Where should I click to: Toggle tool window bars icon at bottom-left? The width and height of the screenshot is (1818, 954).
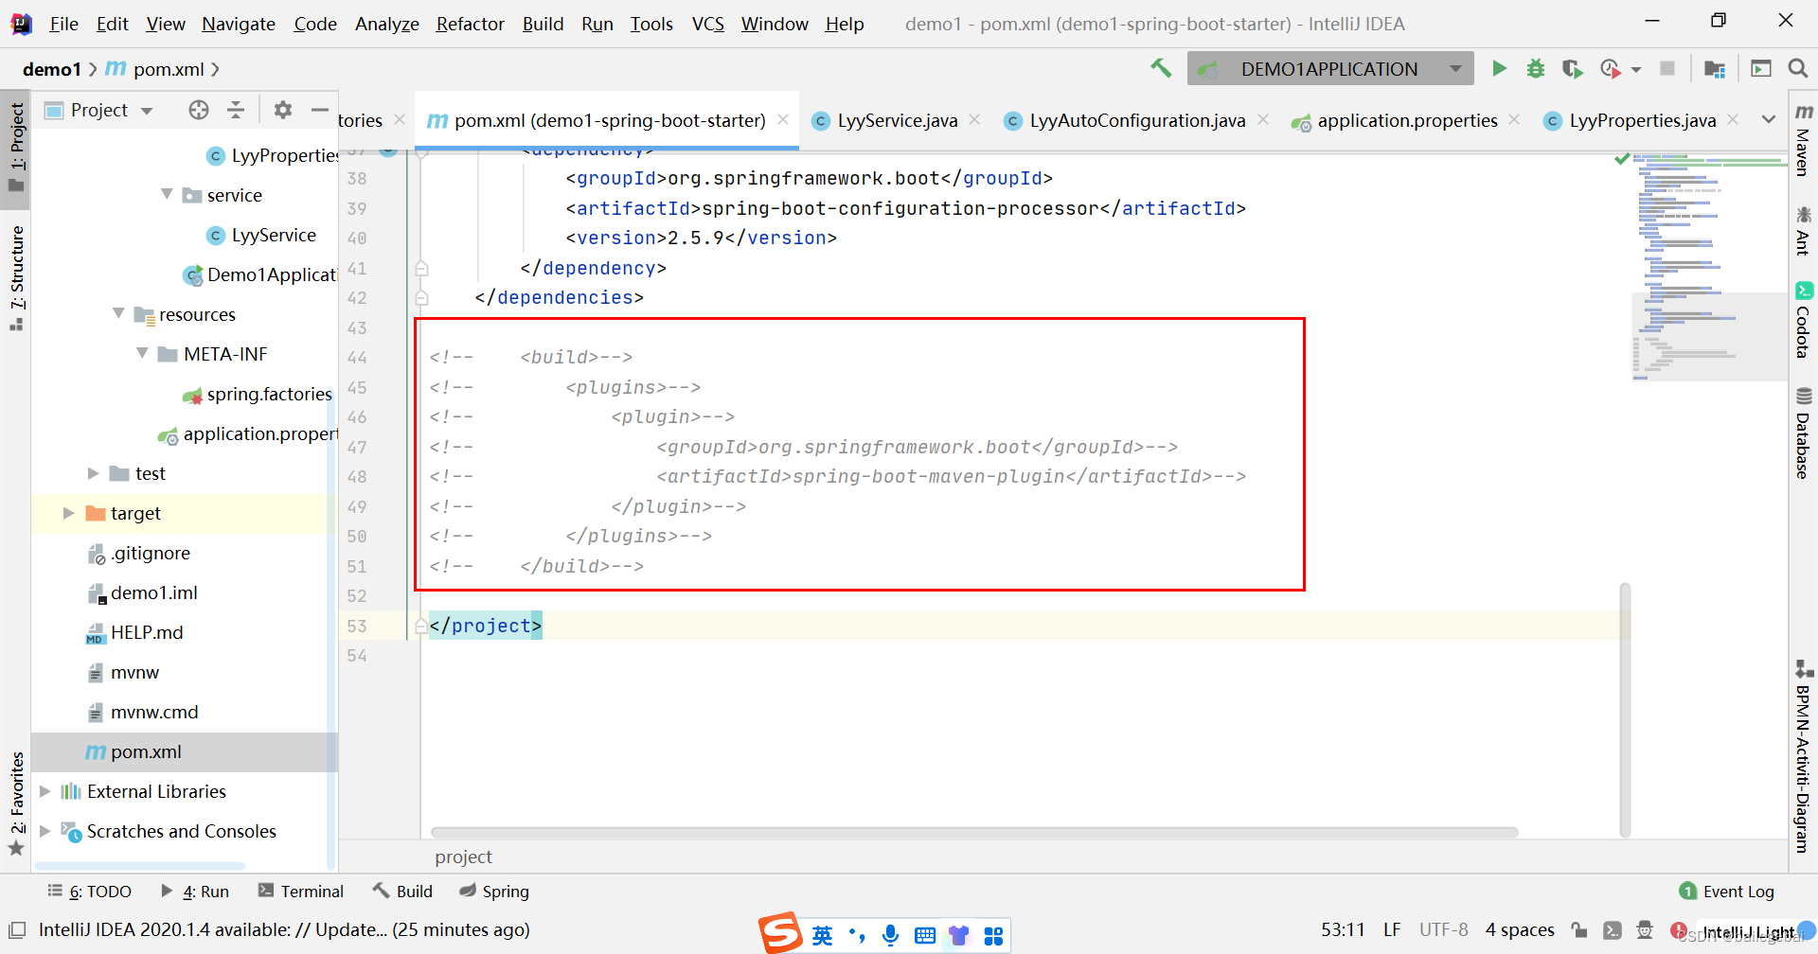(x=17, y=929)
